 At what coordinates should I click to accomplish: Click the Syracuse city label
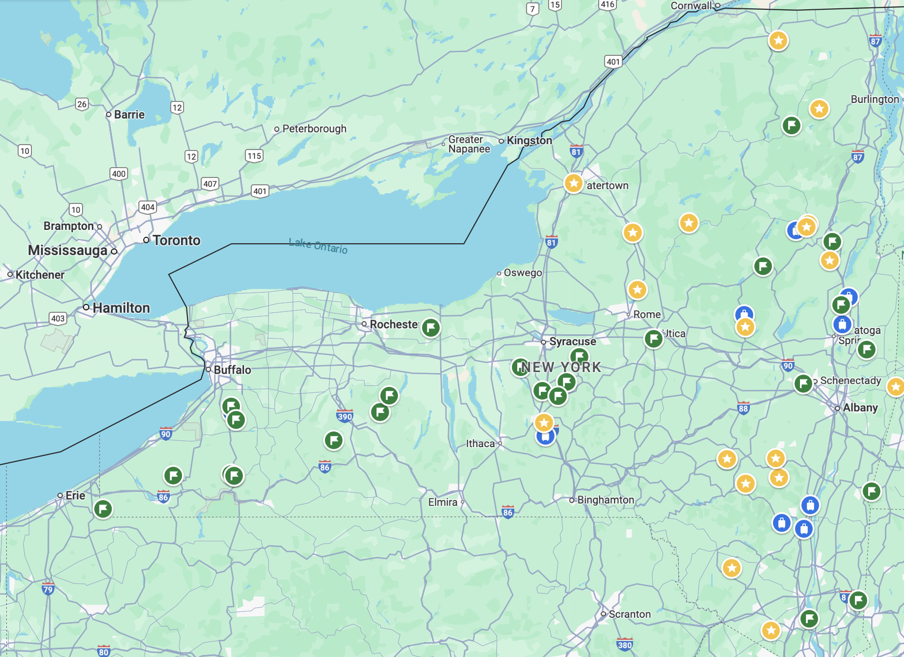click(572, 341)
